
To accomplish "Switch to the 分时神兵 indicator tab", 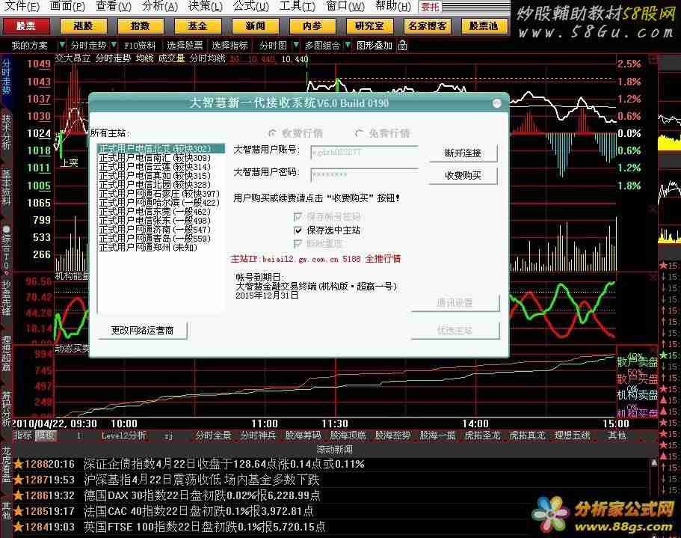I will [258, 435].
